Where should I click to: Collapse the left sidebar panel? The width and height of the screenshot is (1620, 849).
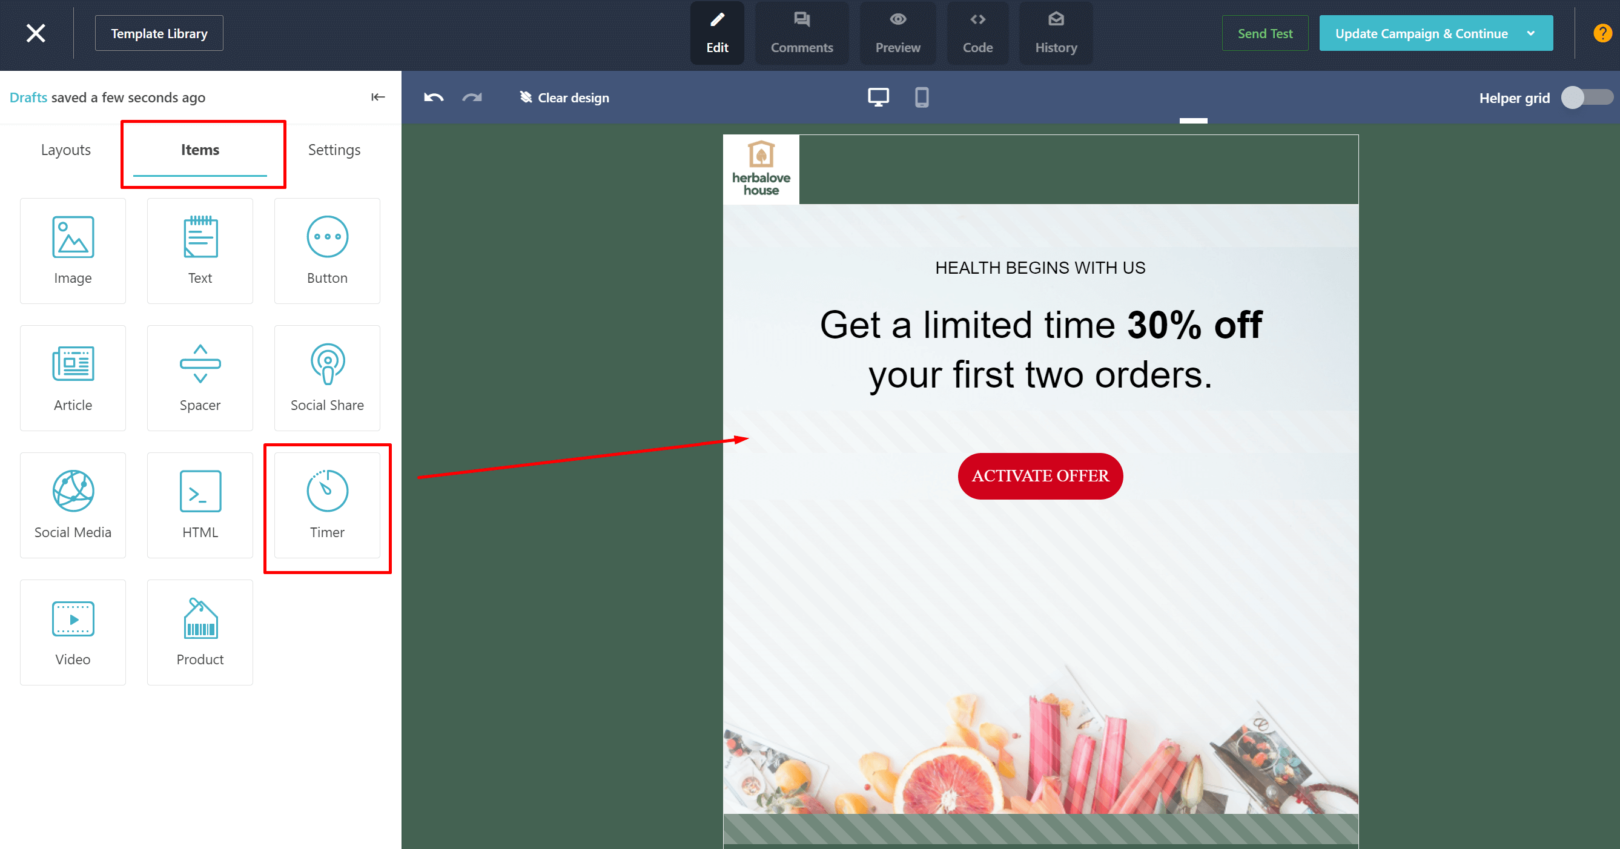(378, 97)
